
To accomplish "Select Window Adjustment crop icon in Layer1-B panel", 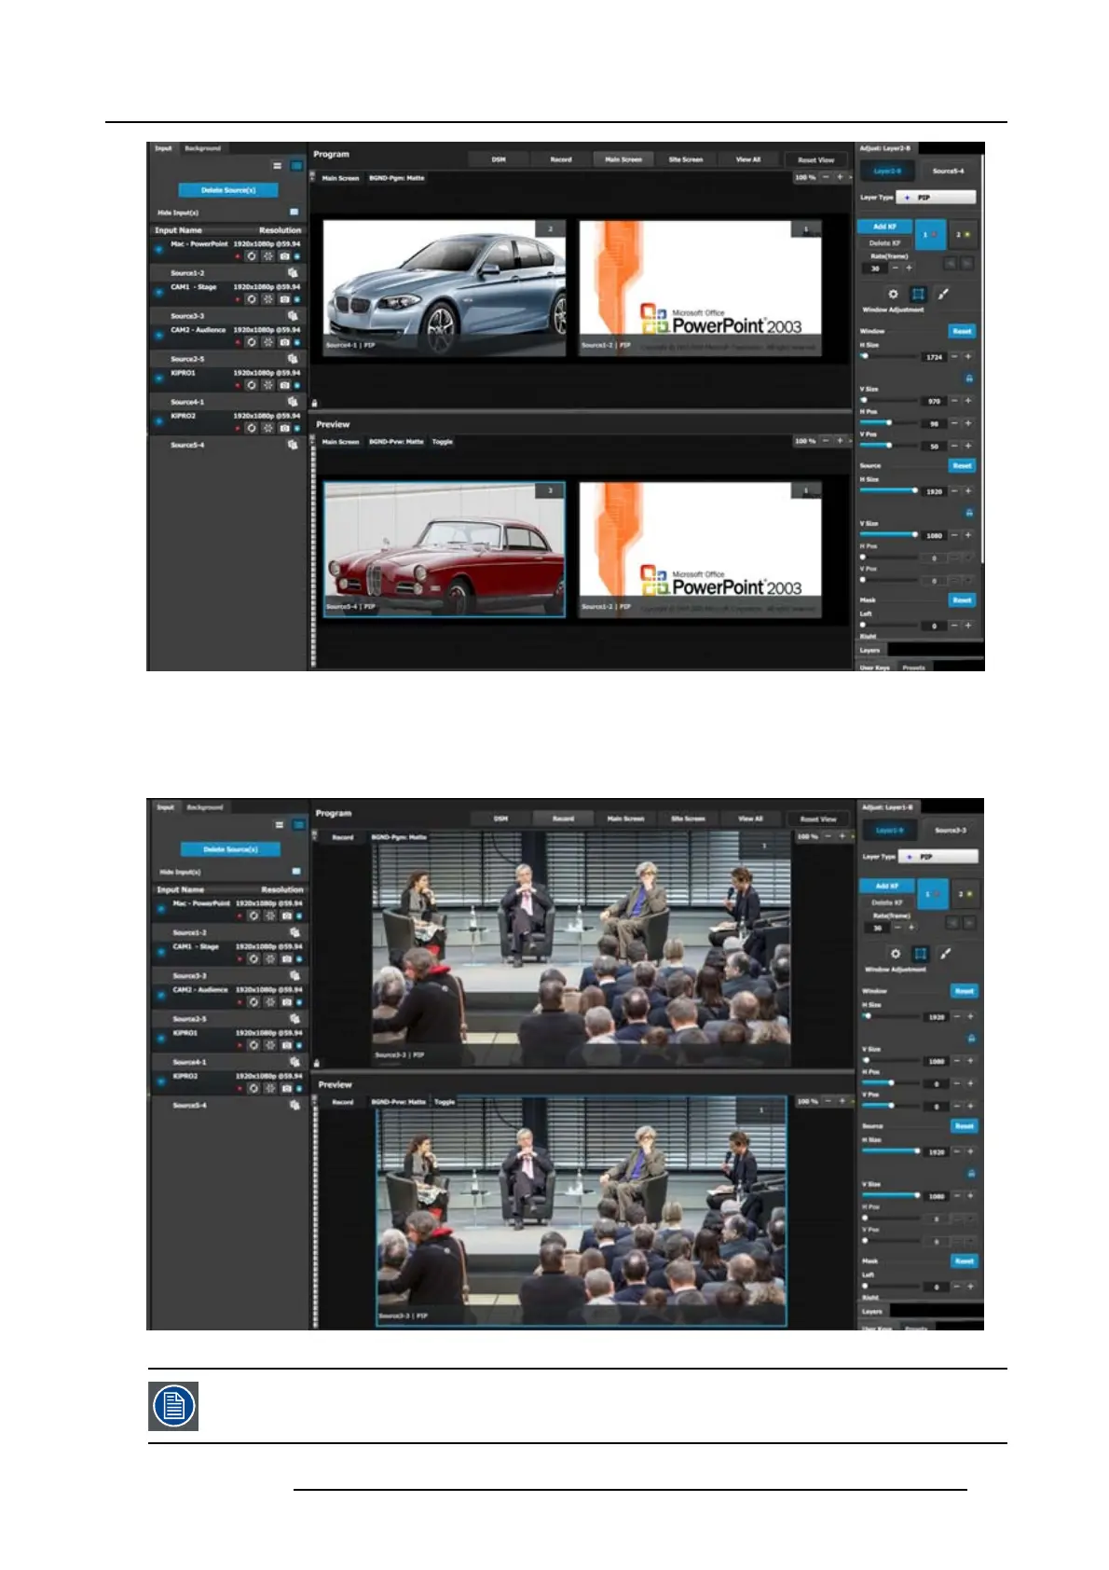I will click(x=920, y=954).
